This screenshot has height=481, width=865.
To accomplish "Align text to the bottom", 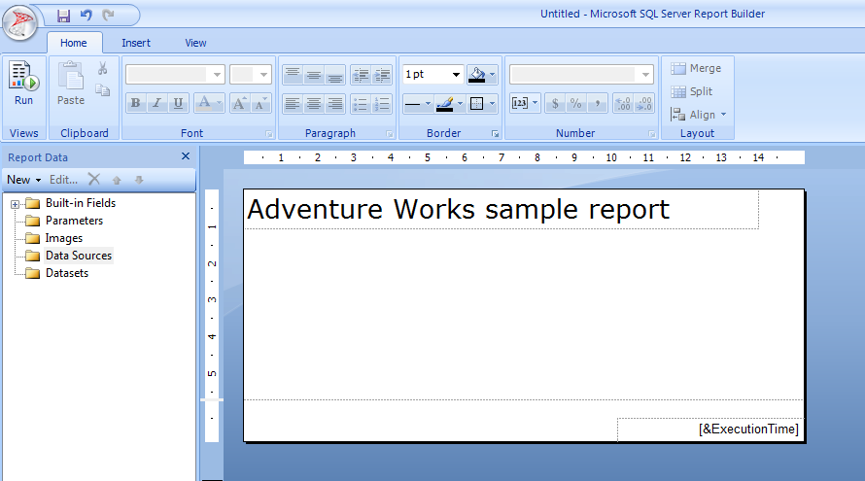I will click(334, 75).
